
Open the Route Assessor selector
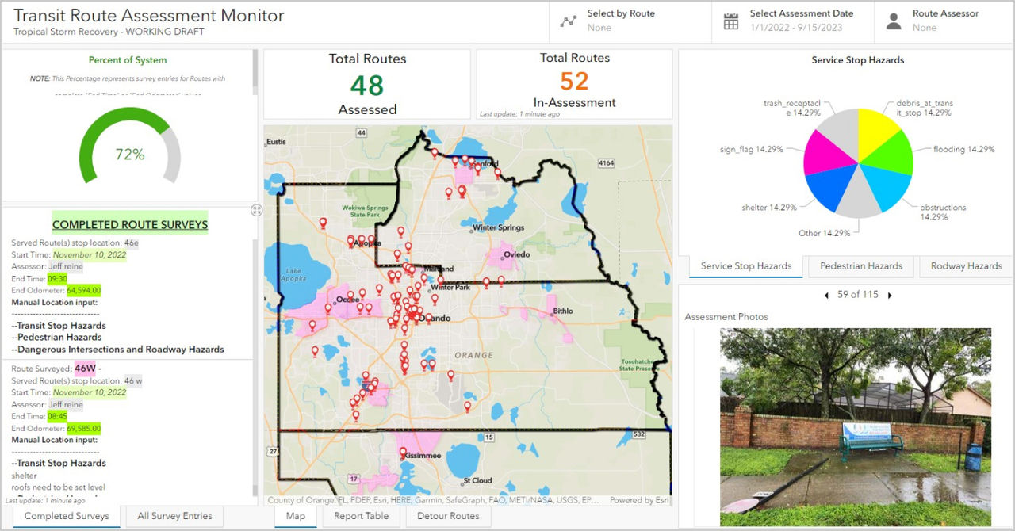[944, 21]
